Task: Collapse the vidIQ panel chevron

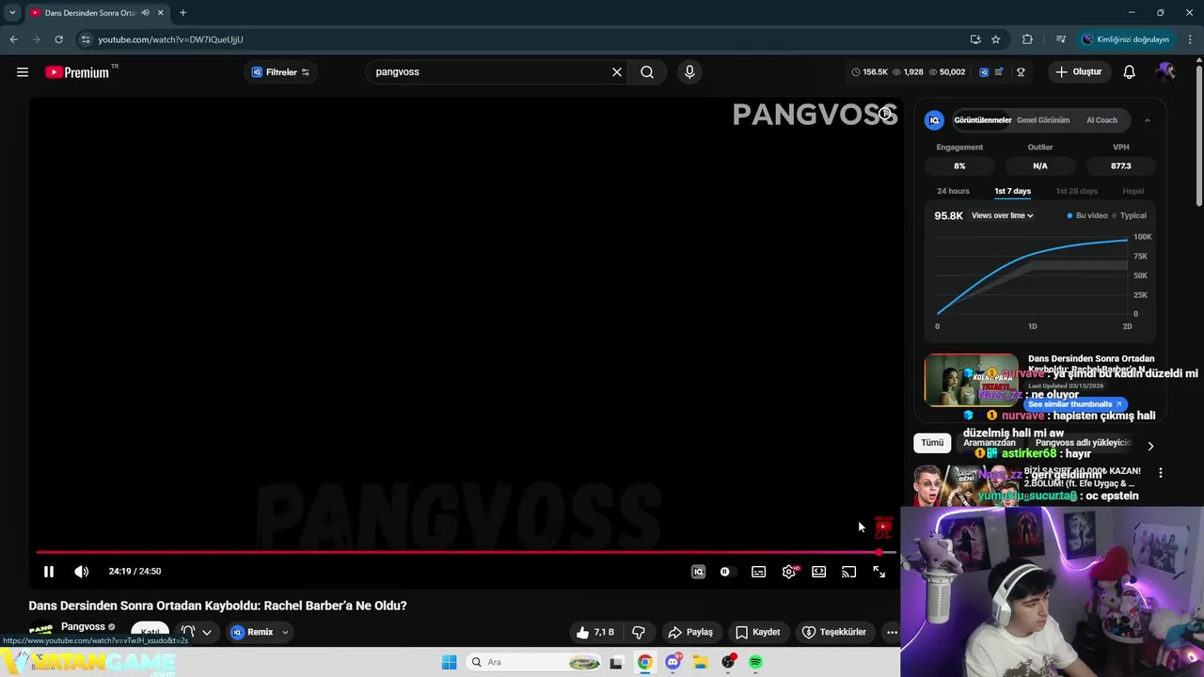Action: tap(1147, 120)
